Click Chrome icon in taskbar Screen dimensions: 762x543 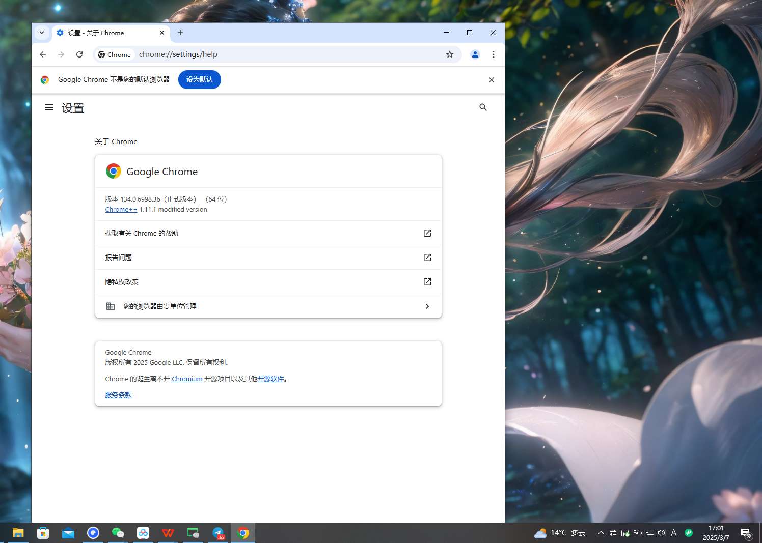pyautogui.click(x=243, y=533)
